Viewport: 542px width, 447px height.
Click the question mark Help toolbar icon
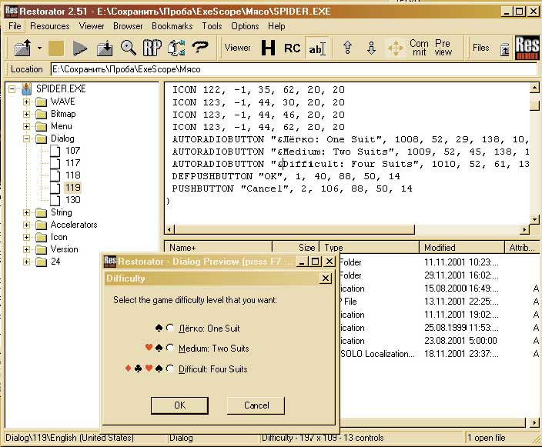200,47
